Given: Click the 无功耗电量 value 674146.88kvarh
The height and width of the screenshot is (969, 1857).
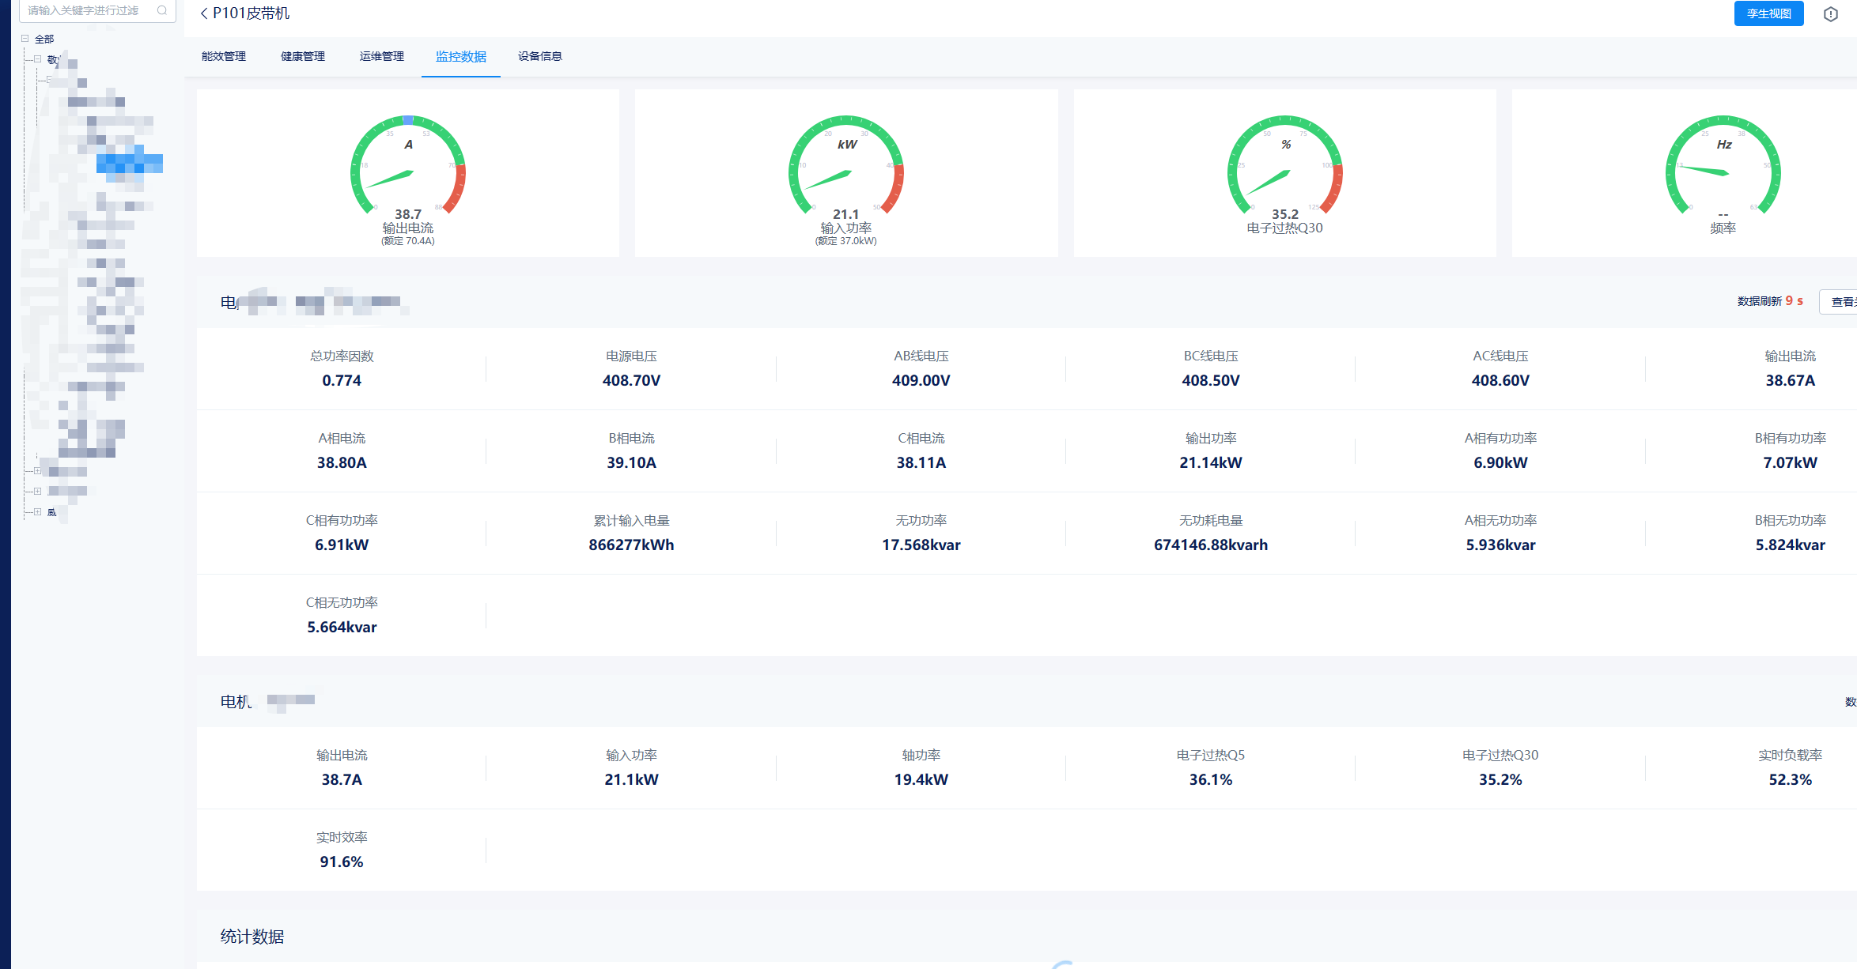Looking at the screenshot, I should [x=1211, y=545].
